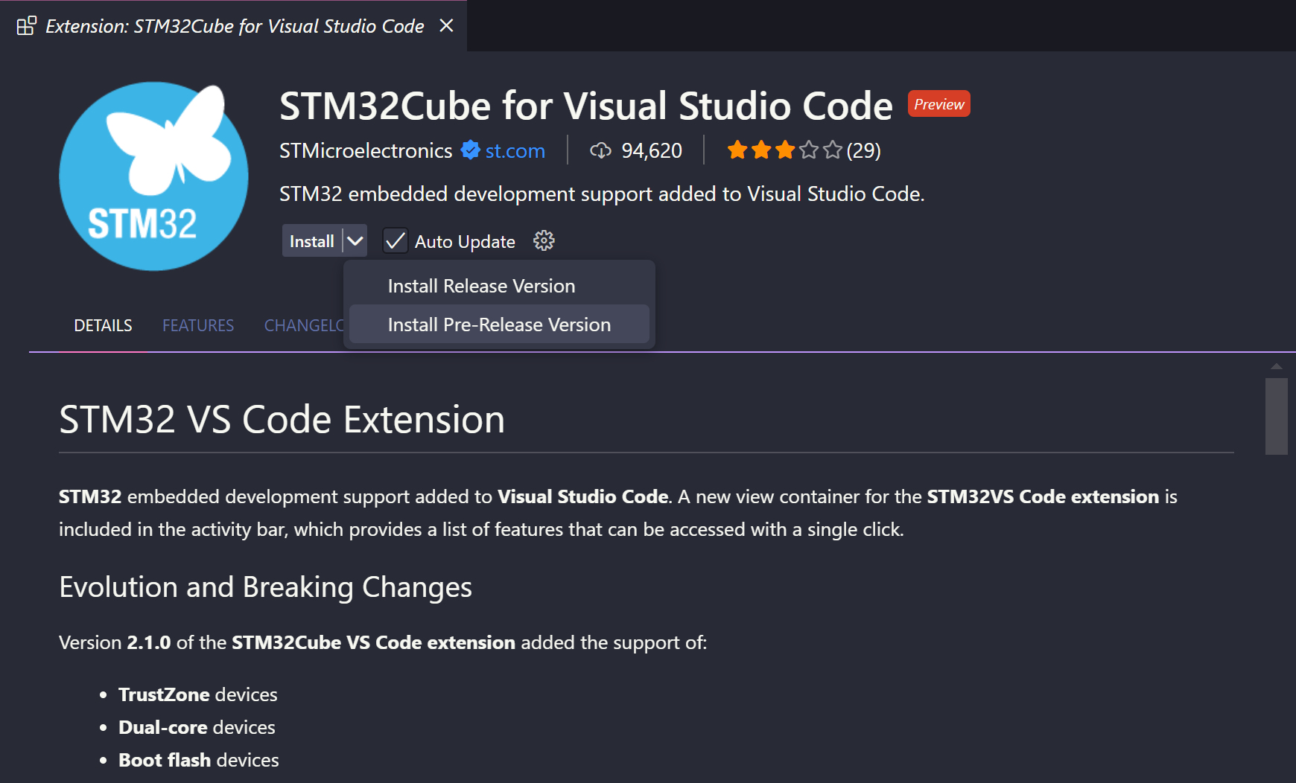Viewport: 1296px width, 783px height.
Task: Open the st.com publisher link
Action: coord(514,150)
